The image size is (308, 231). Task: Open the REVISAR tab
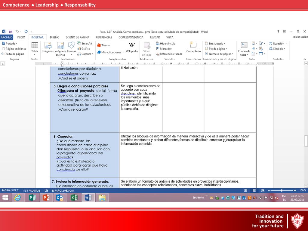pos(155,37)
